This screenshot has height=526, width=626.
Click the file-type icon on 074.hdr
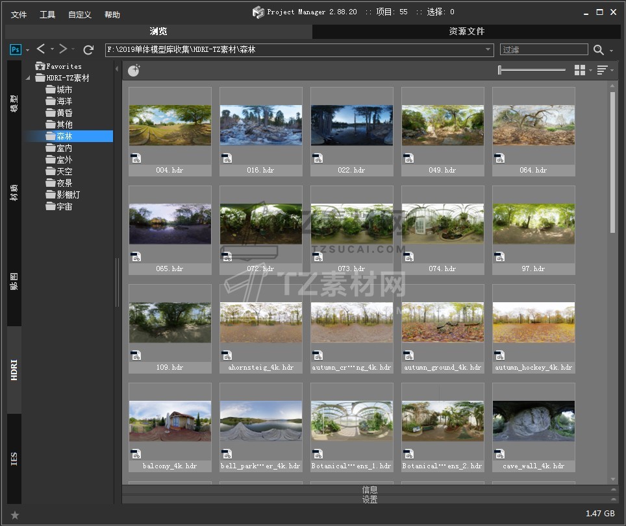click(x=409, y=257)
